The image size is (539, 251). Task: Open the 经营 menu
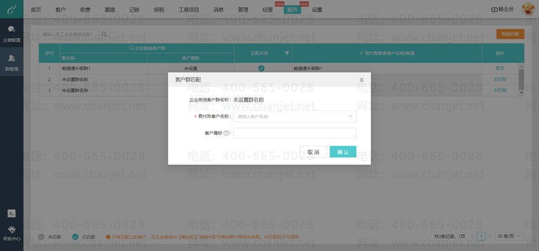(x=268, y=9)
